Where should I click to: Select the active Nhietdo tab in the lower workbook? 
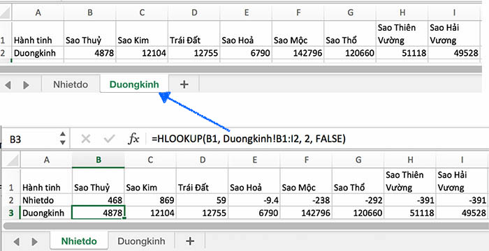(x=79, y=241)
